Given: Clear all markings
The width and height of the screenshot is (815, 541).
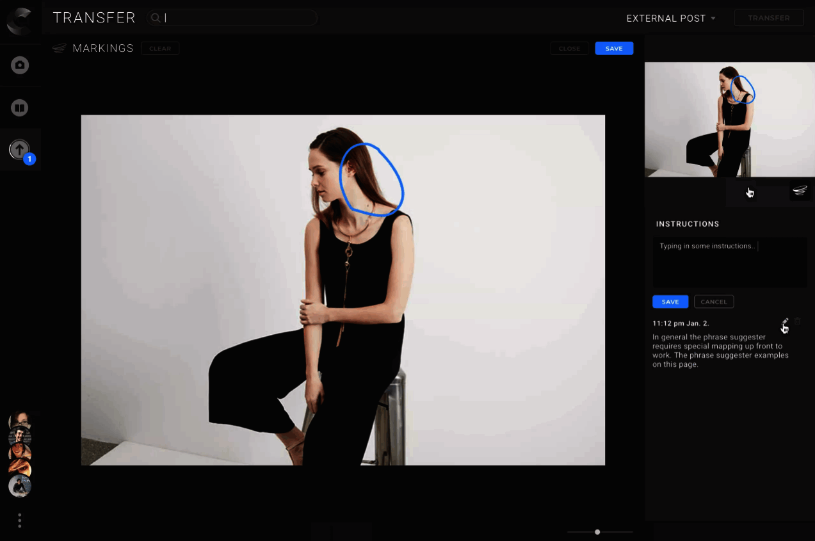Looking at the screenshot, I should click(160, 49).
